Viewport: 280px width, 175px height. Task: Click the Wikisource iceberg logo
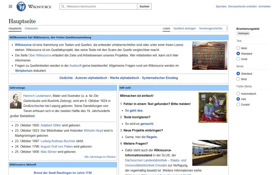pyautogui.click(x=21, y=6)
